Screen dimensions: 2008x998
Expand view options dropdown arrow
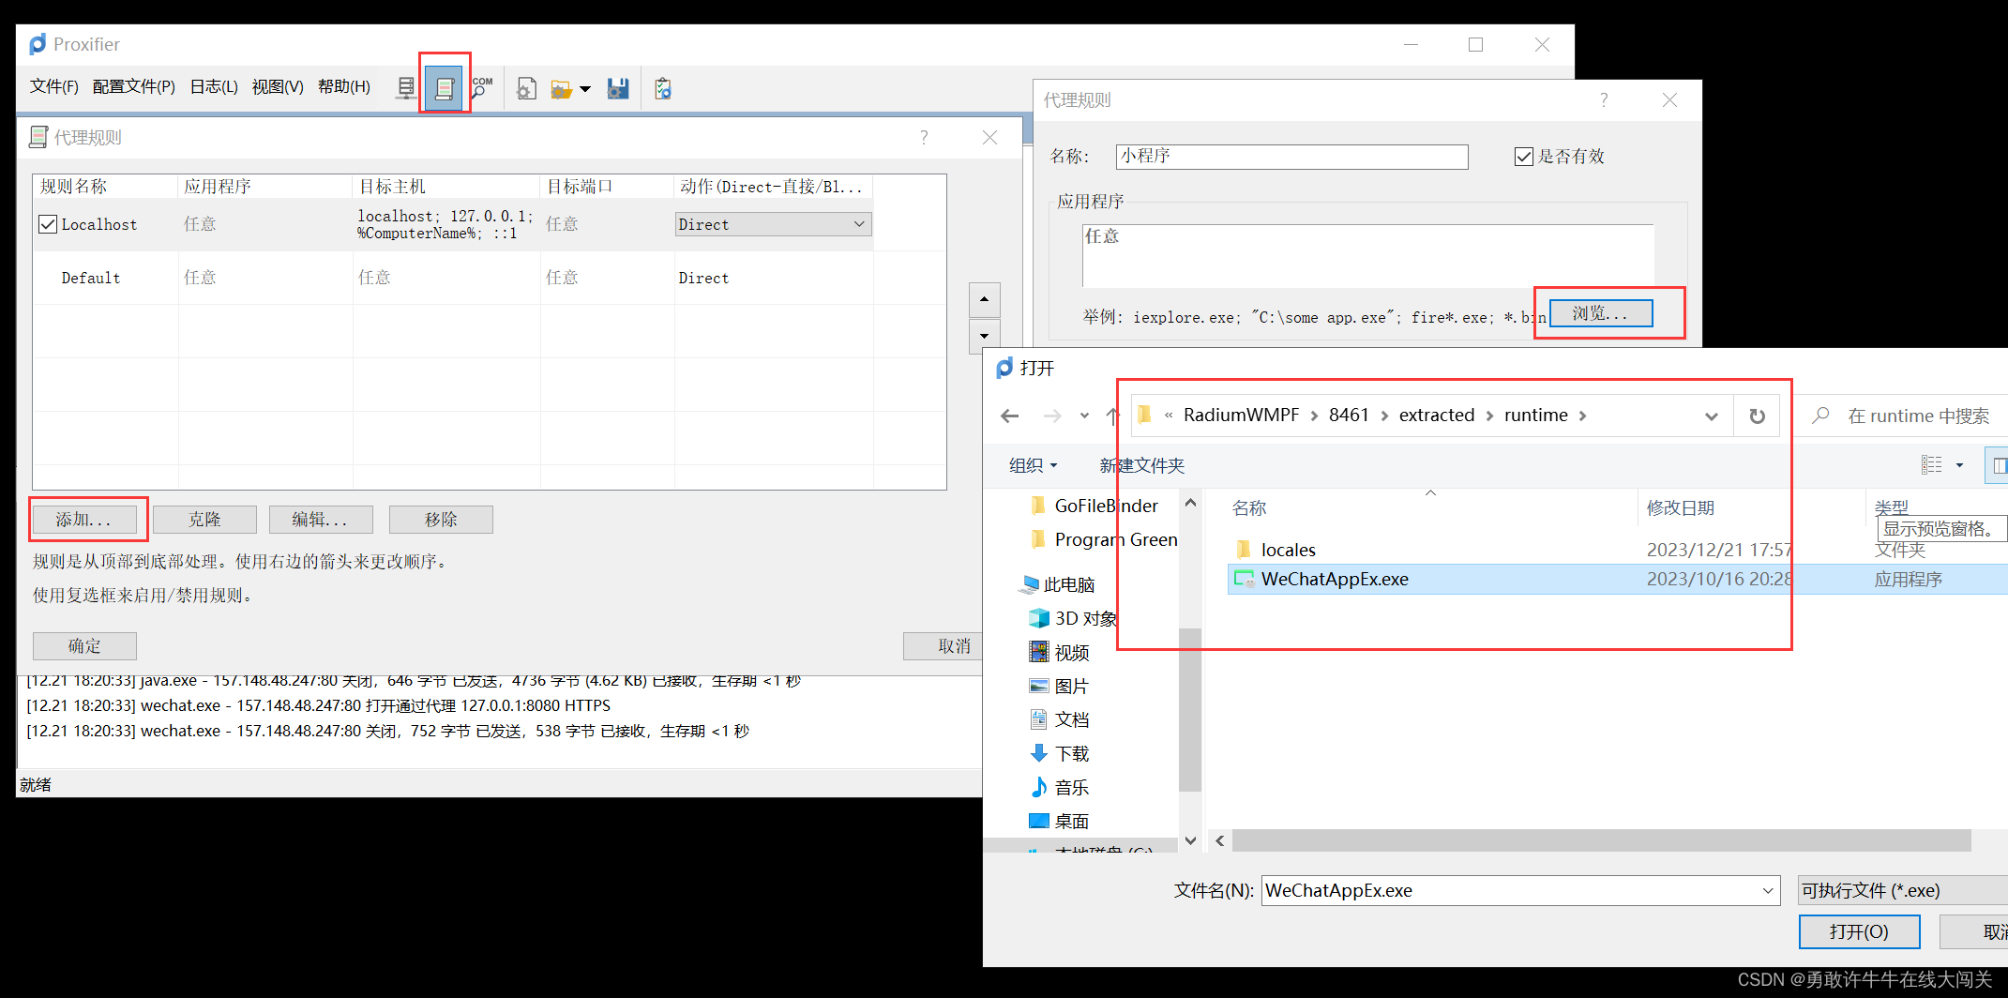pyautogui.click(x=1959, y=465)
